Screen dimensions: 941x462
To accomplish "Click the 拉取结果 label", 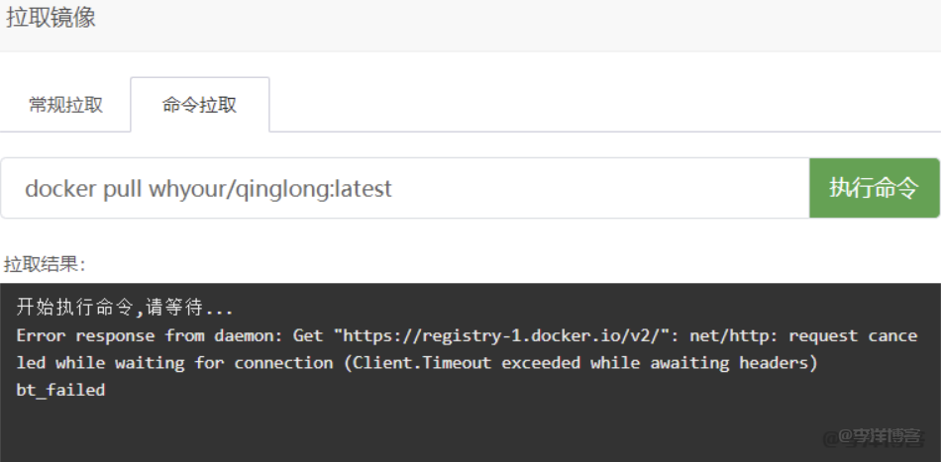I will [45, 264].
